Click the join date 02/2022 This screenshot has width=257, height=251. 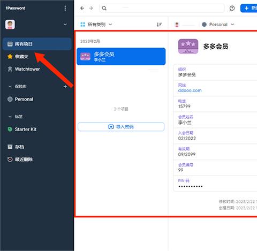tap(187, 139)
